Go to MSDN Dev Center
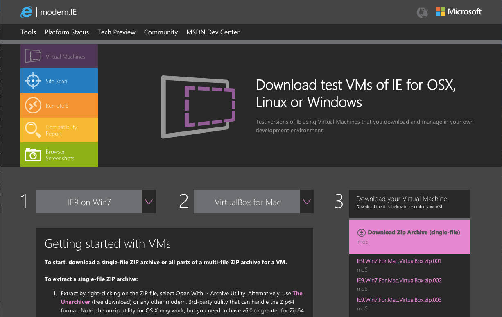 [213, 32]
